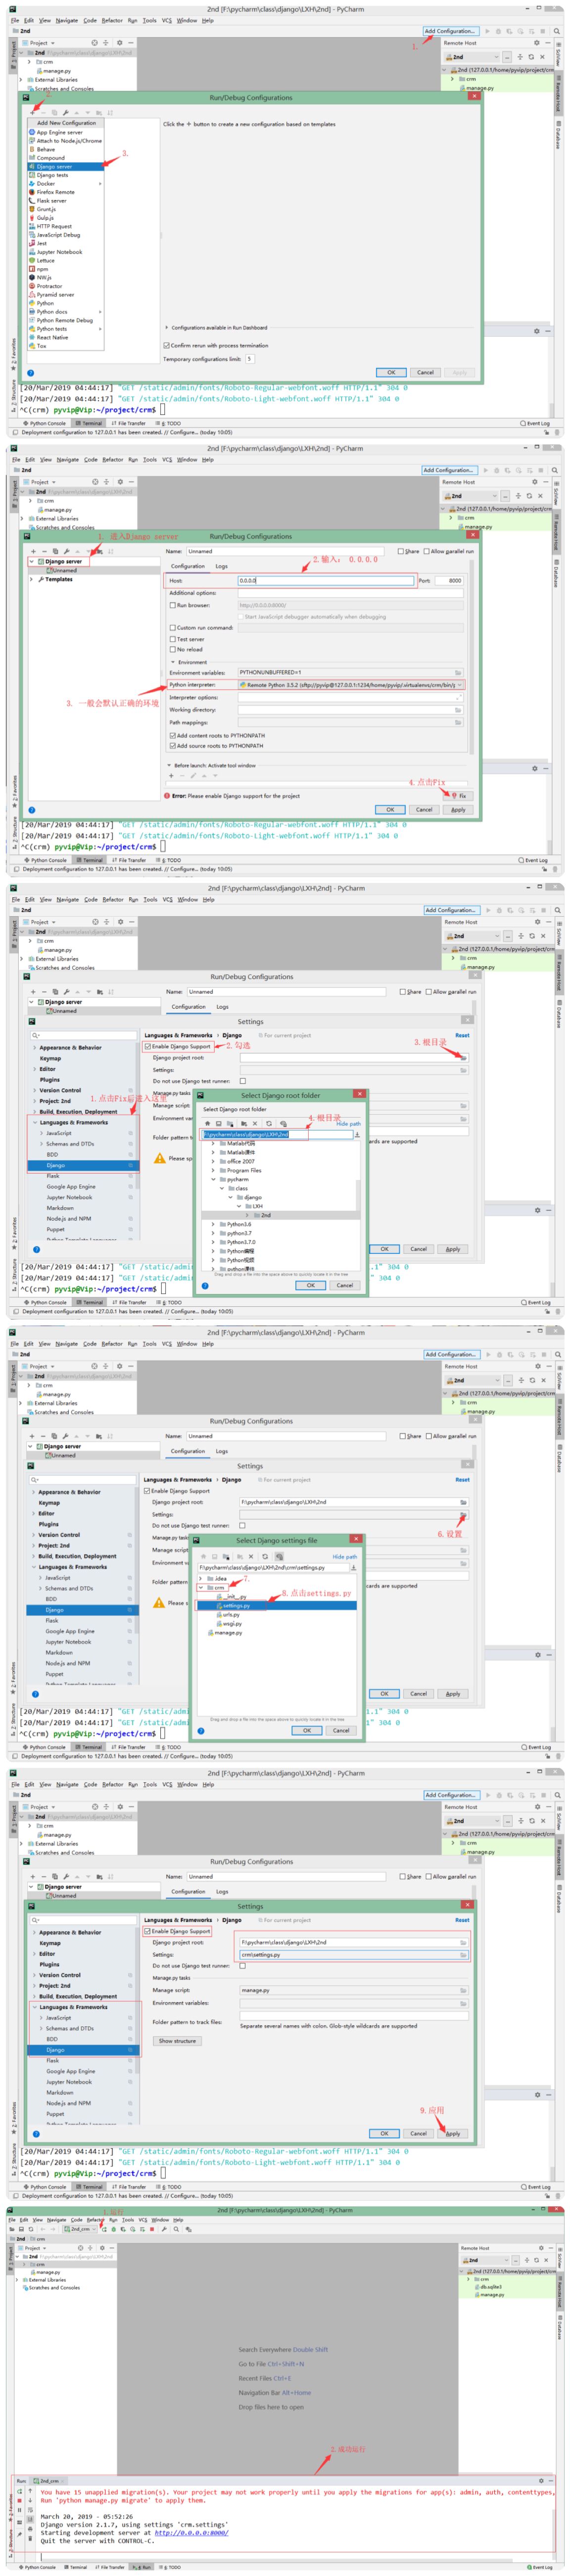570x2576 pixels.
Task: Select office 2007 folder in root folder dialog
Action: [x=240, y=1161]
